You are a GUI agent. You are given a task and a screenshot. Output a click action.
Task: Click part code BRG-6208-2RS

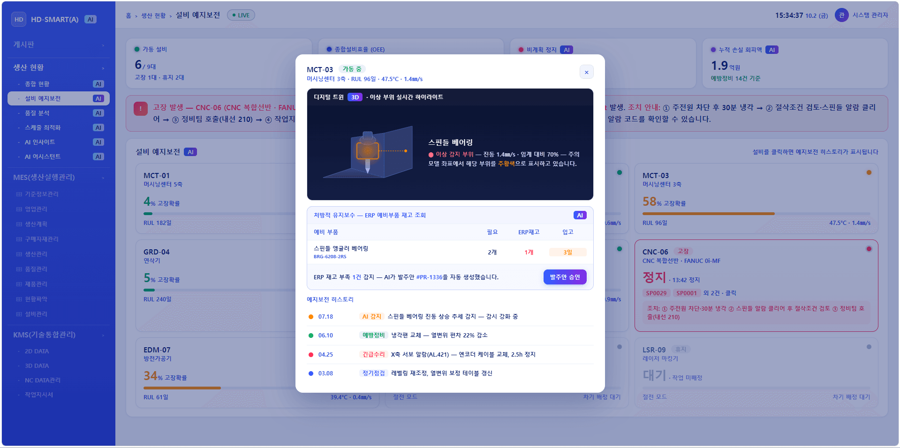click(x=330, y=257)
